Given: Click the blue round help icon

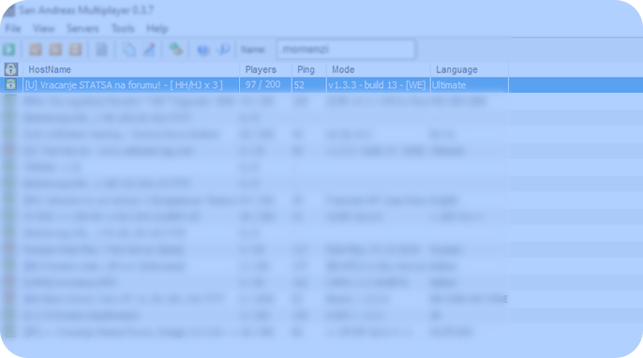Looking at the screenshot, I should 203,50.
